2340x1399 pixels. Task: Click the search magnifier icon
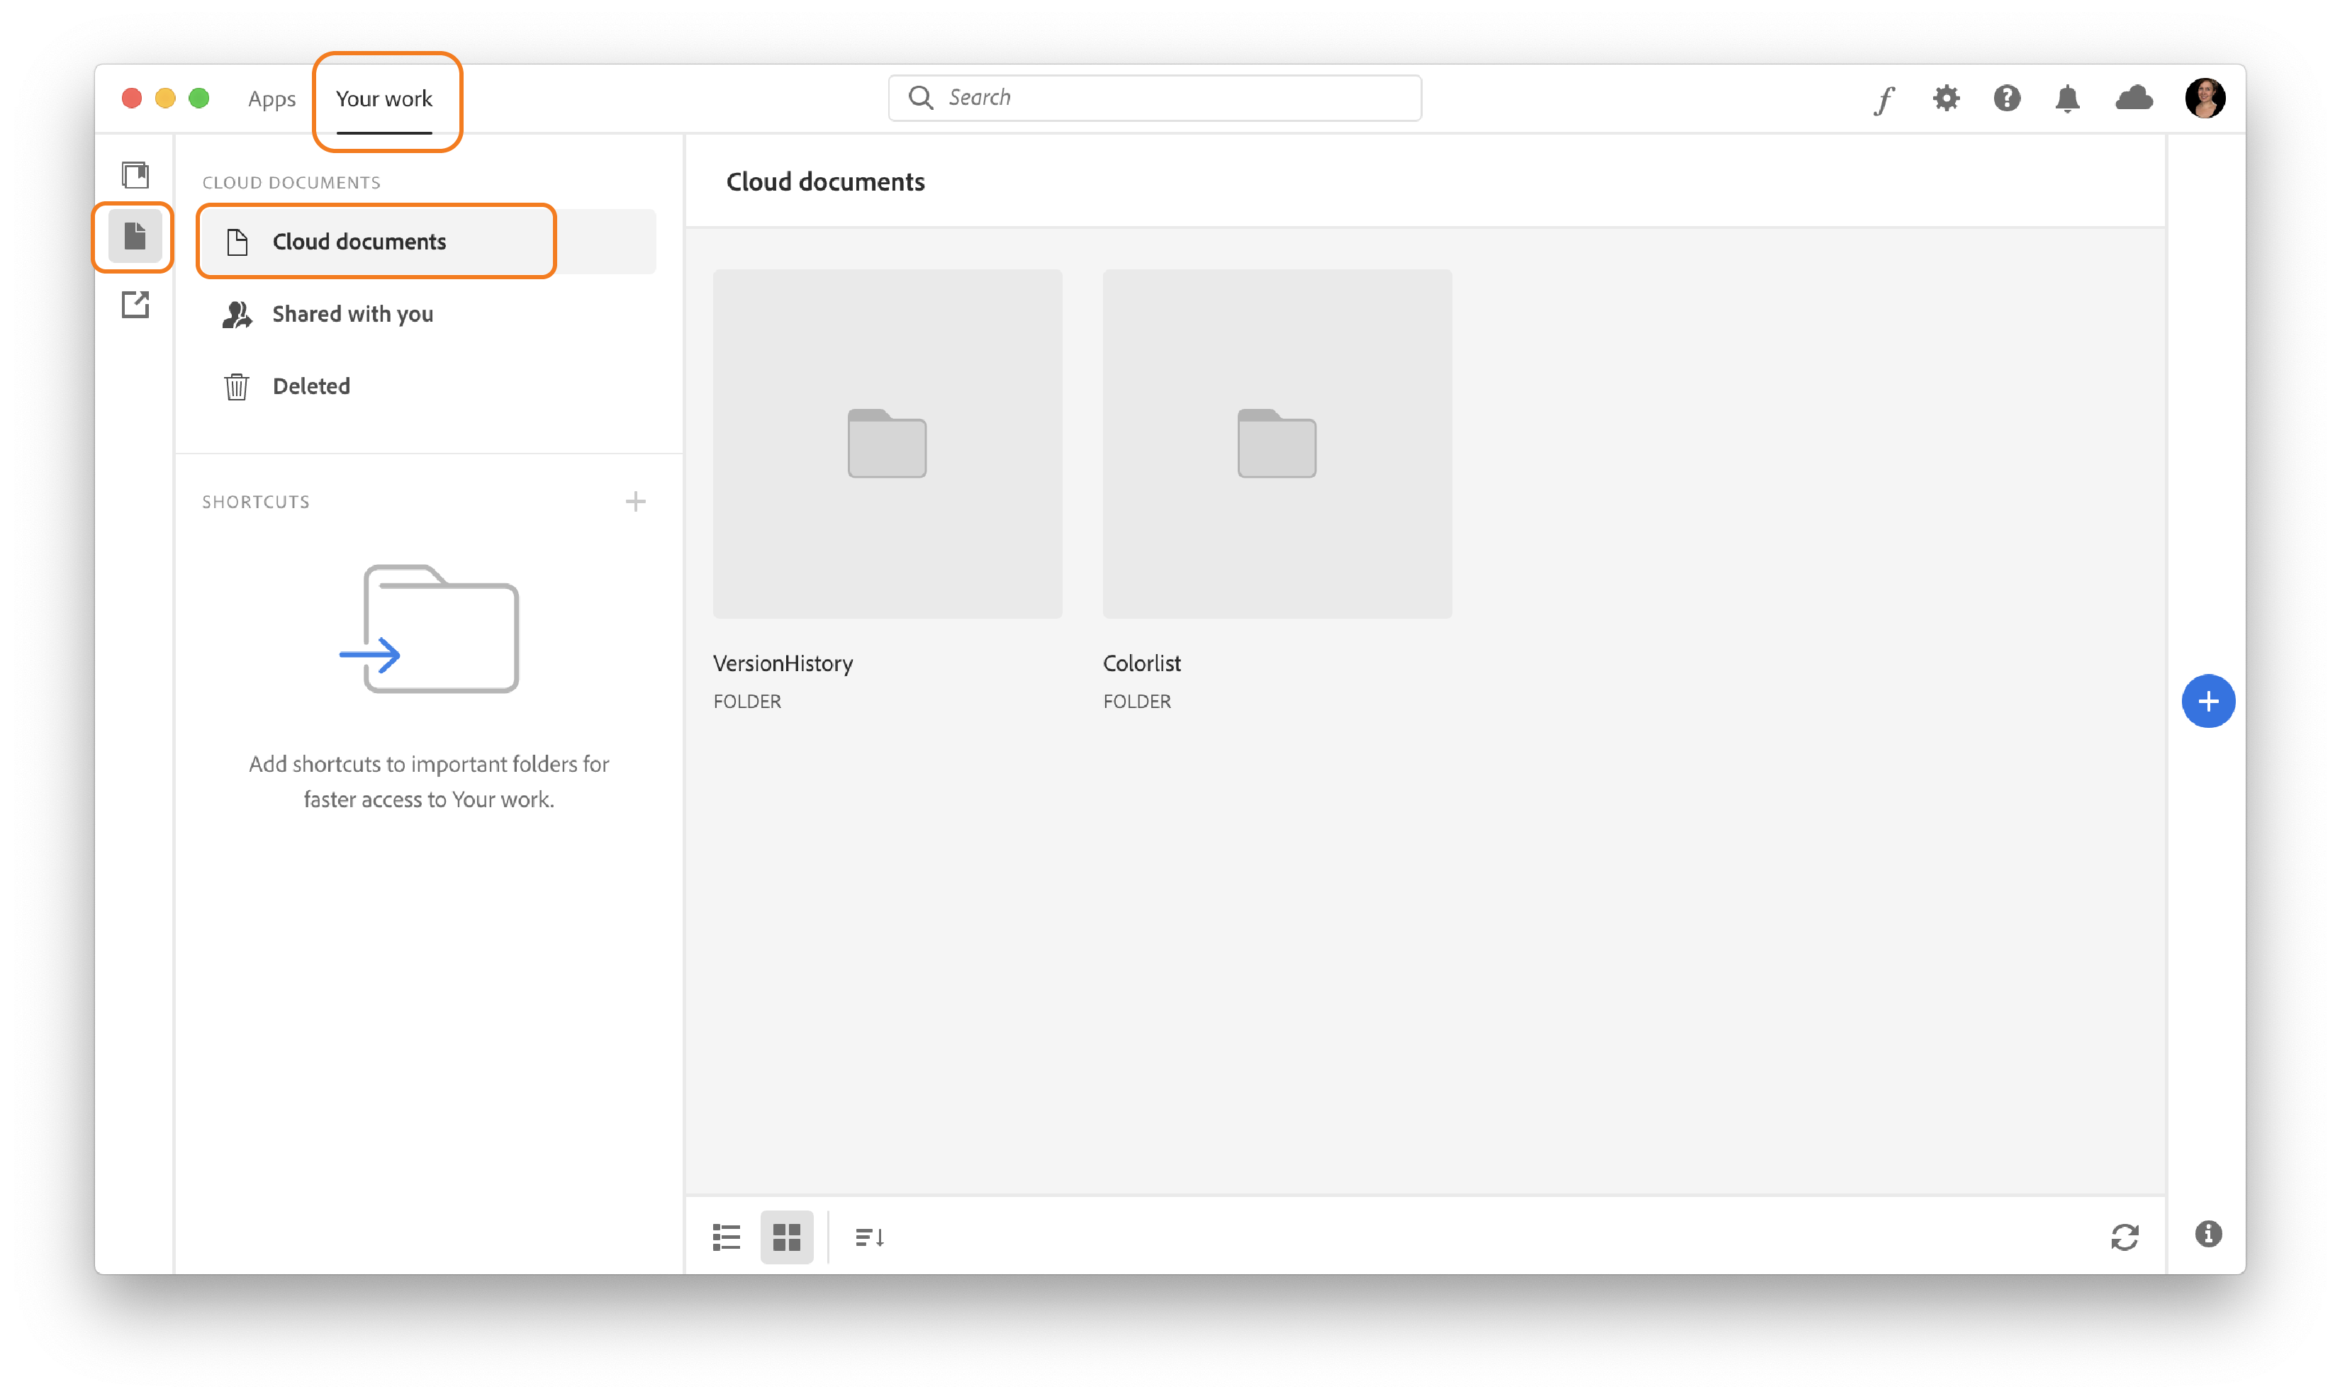(x=920, y=97)
